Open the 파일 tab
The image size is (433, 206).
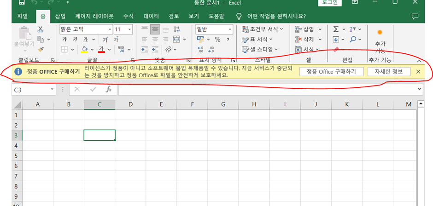(x=23, y=16)
